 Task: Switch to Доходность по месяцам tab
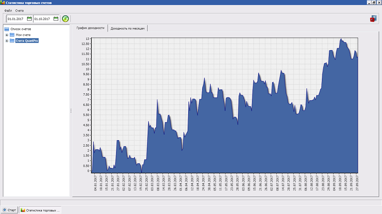pyautogui.click(x=128, y=28)
